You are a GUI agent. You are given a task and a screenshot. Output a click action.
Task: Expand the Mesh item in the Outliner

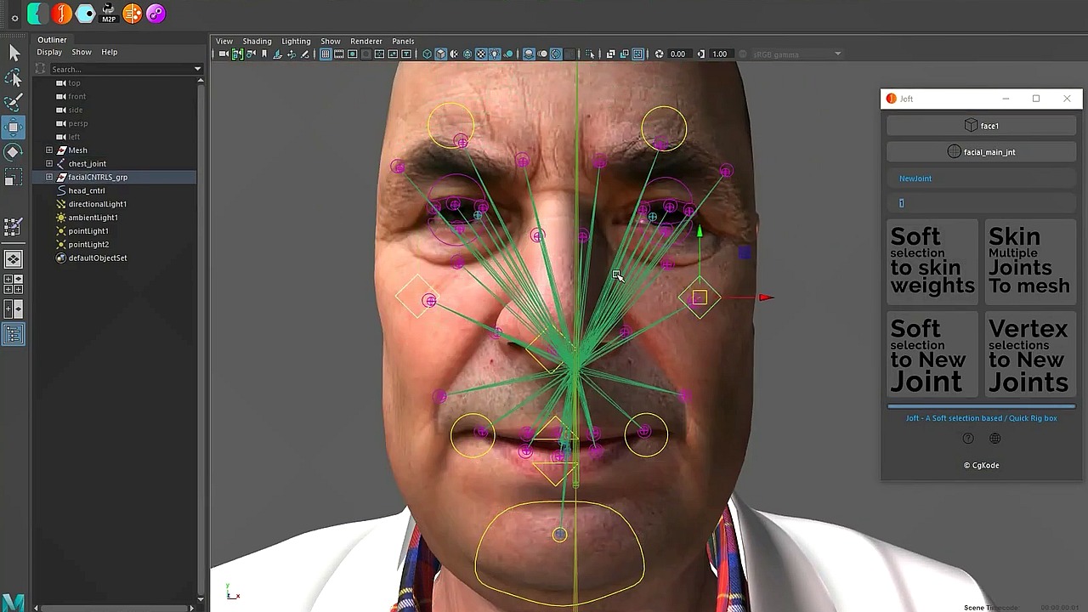[x=49, y=150]
